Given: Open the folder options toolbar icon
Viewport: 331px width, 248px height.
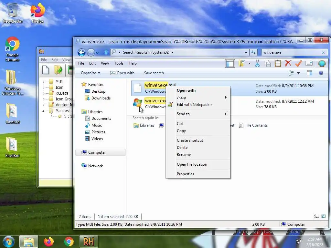Looking at the screenshot, I should pyautogui.click(x=242, y=63).
